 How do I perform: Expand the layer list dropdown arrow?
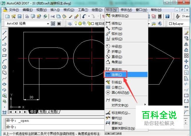pyautogui.click(x=149, y=24)
